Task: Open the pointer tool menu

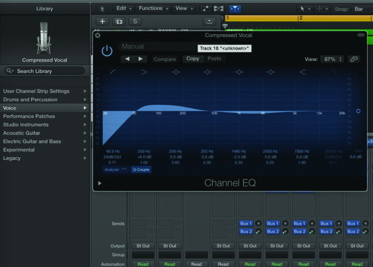Action: click(x=305, y=9)
